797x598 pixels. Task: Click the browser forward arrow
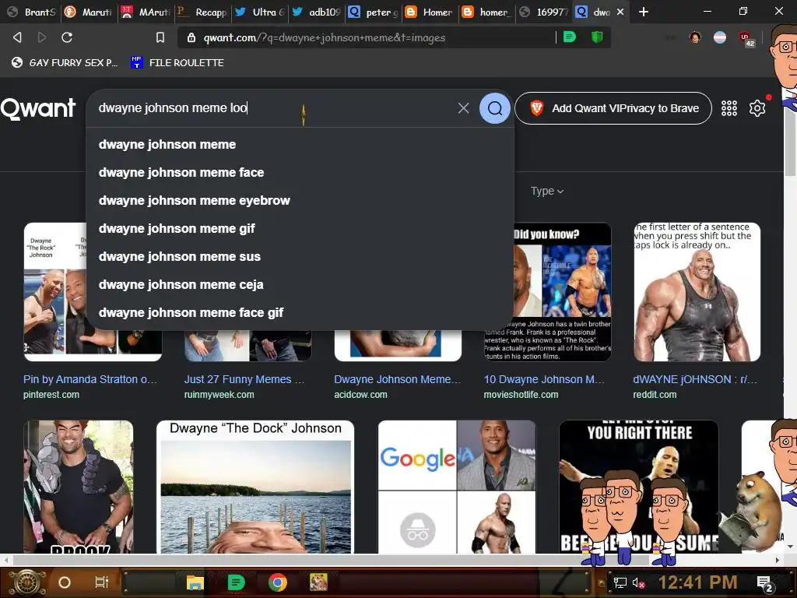42,37
